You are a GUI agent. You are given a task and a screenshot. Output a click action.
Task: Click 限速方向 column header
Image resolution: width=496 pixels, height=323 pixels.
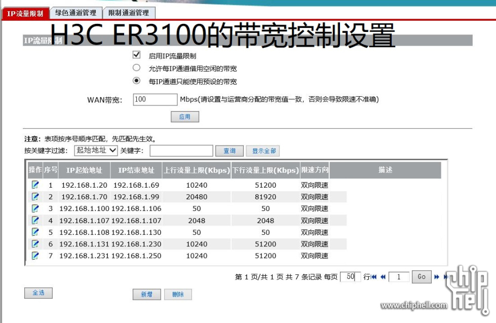click(315, 170)
